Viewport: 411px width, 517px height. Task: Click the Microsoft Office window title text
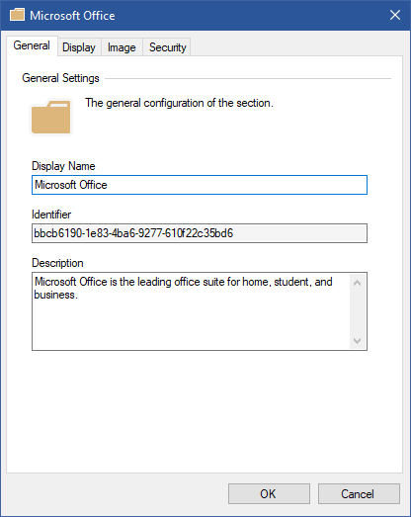pyautogui.click(x=72, y=16)
